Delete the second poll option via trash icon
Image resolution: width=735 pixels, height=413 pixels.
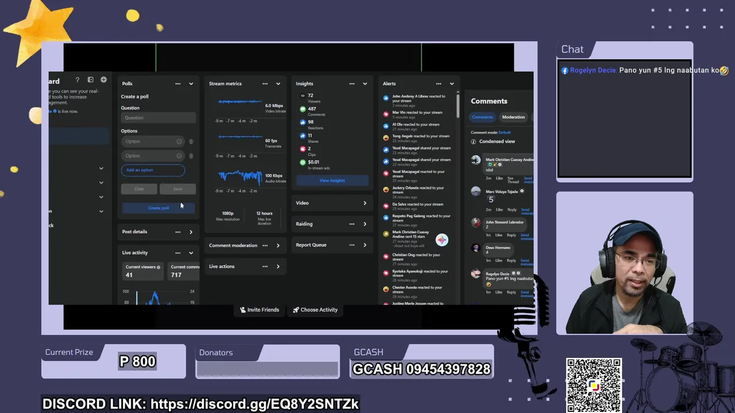coord(191,156)
